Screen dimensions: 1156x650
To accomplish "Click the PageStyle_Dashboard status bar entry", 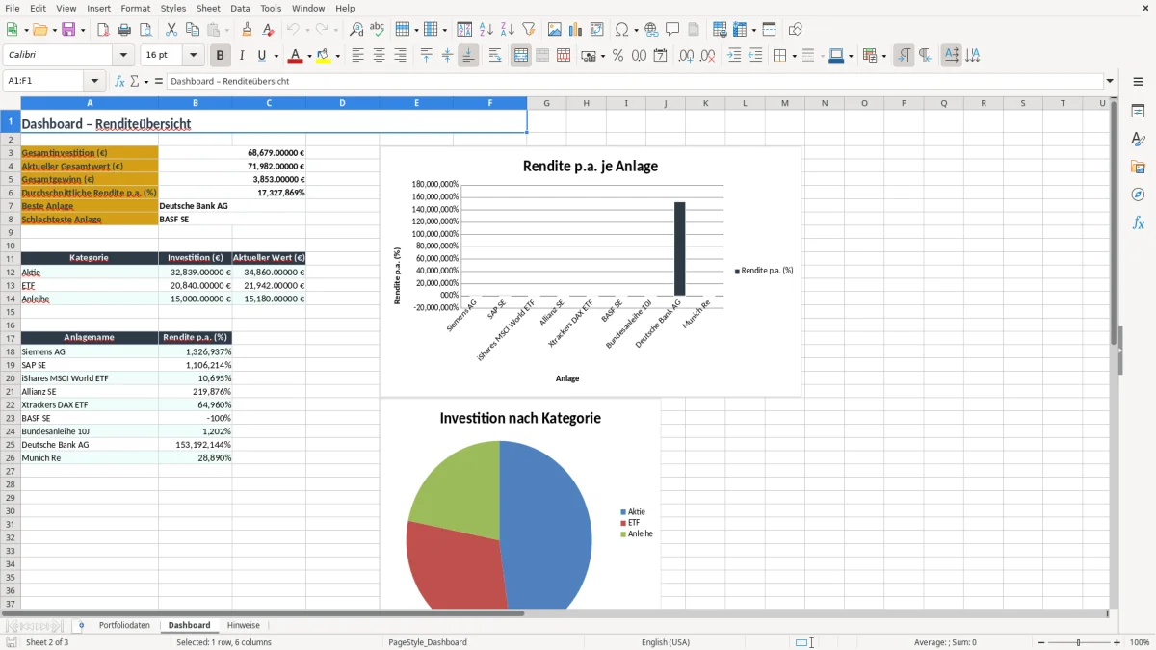I will coord(428,642).
